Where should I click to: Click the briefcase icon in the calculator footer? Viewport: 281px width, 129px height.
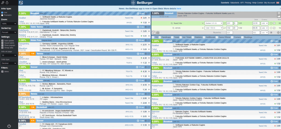[x=158, y=33]
